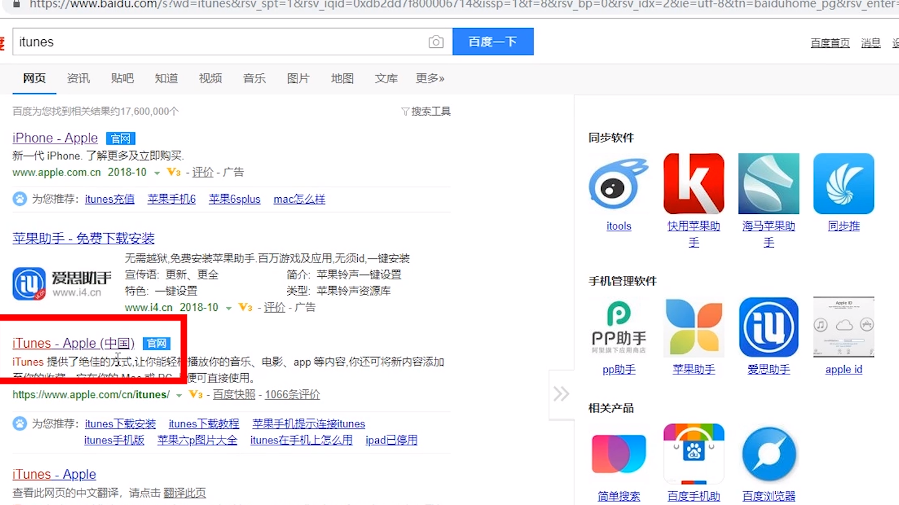Click the V3 badge beside apple.com/cn/itunes
Screen dimensions: 899x505
tap(195, 394)
